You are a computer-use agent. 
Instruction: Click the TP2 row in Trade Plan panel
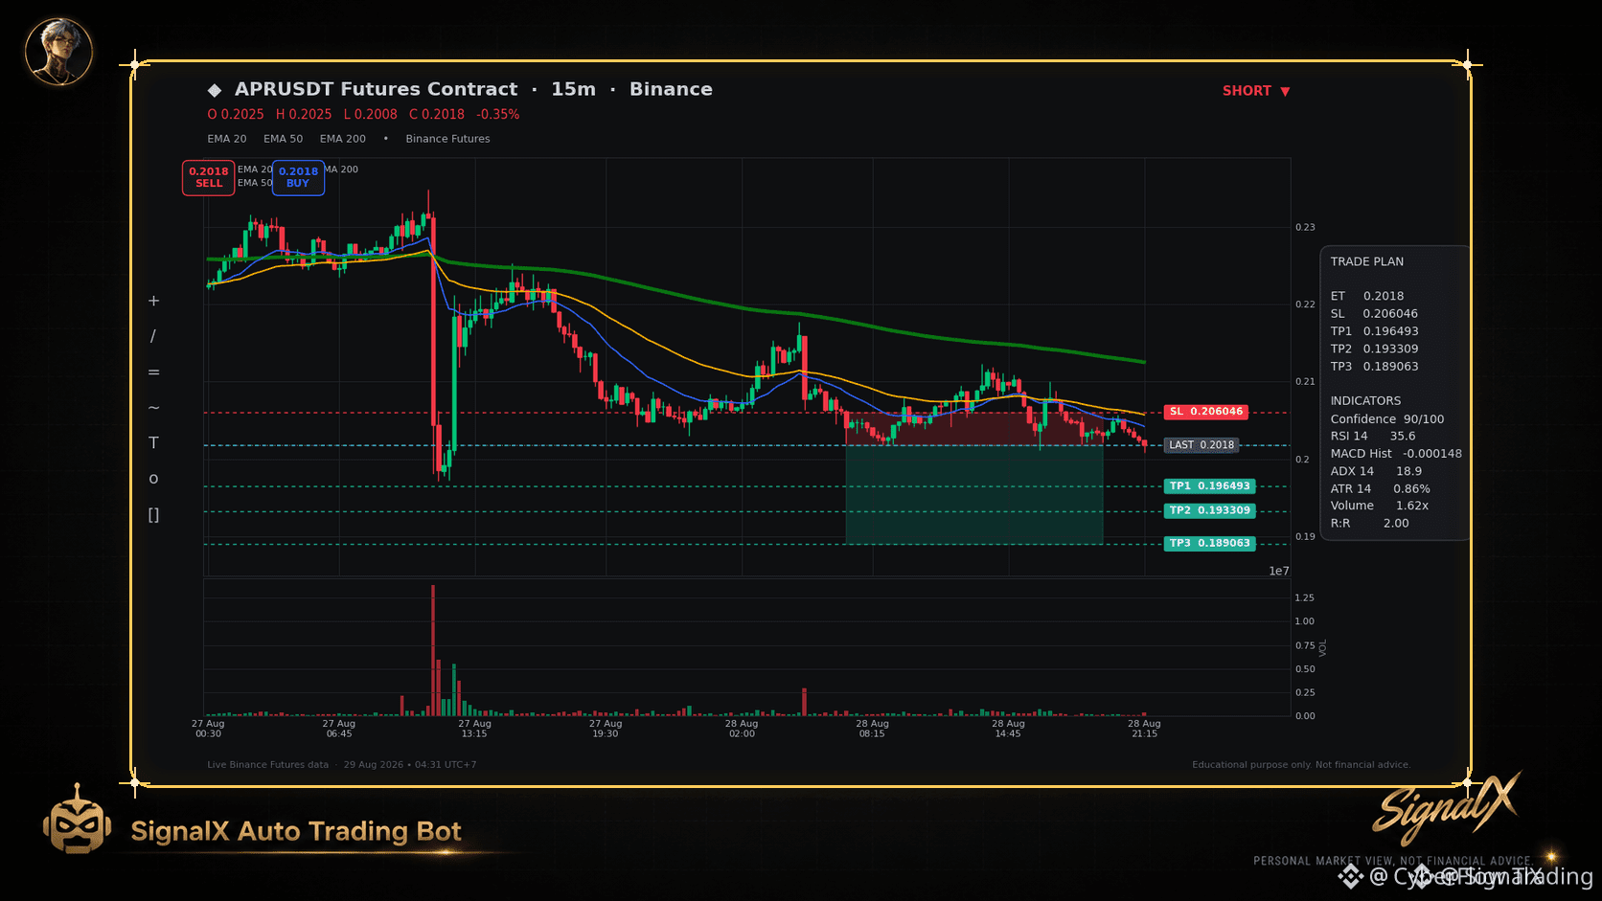coord(1374,349)
